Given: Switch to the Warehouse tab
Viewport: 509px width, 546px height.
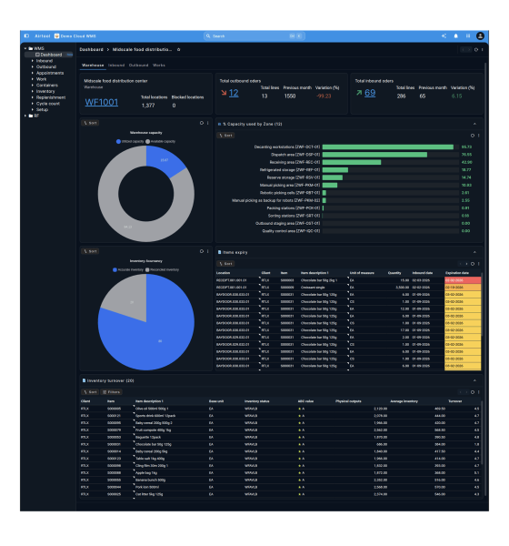Looking at the screenshot, I should (x=93, y=66).
